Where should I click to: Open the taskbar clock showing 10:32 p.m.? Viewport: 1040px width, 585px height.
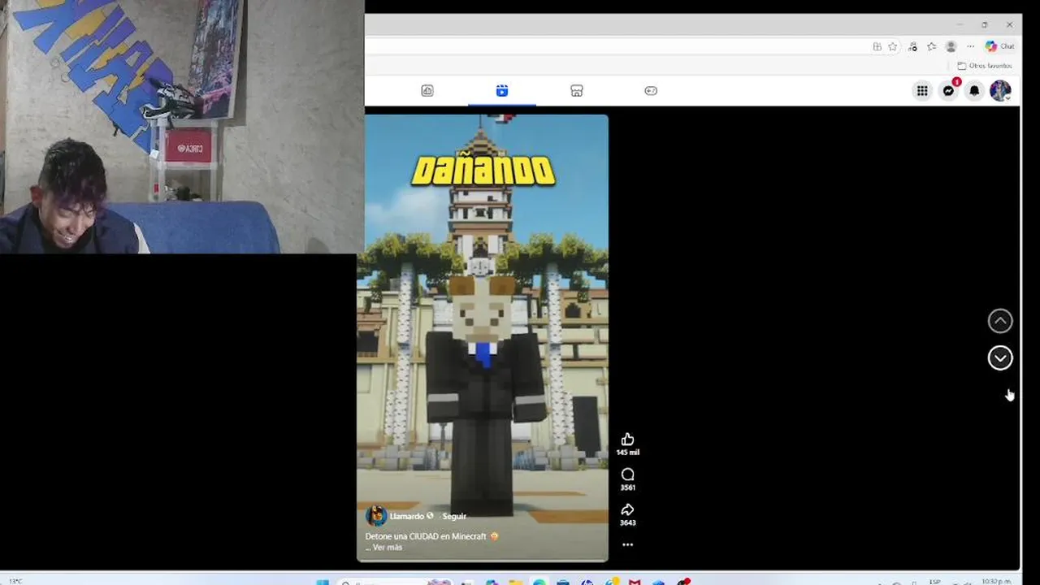pos(995,582)
